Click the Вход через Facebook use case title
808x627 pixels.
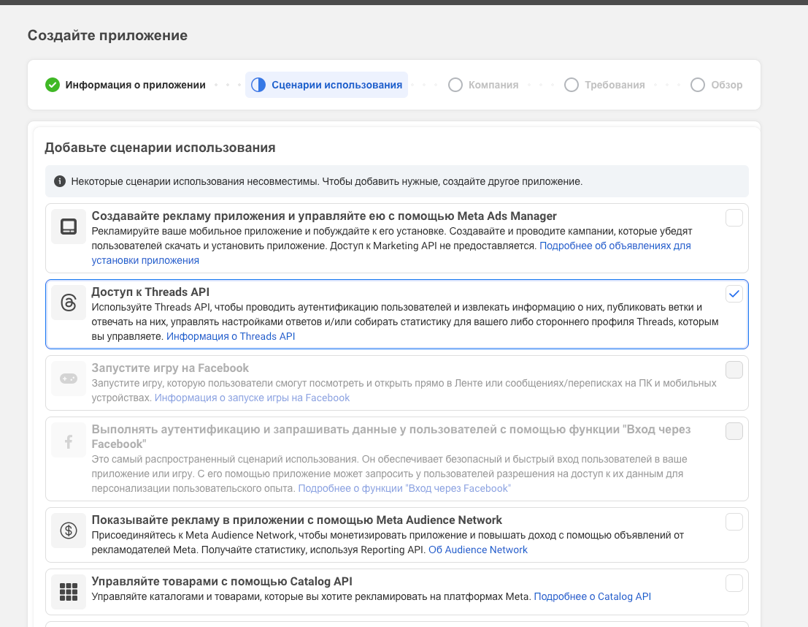click(391, 436)
